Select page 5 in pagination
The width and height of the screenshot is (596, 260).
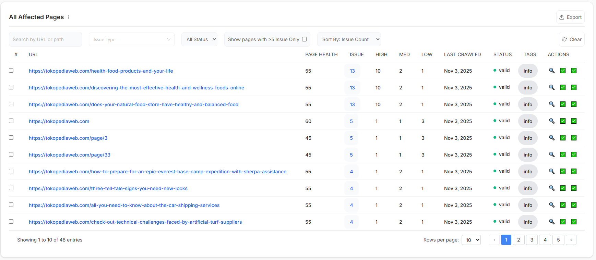point(558,240)
